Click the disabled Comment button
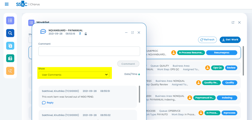The image size is (252, 120). coord(128,64)
